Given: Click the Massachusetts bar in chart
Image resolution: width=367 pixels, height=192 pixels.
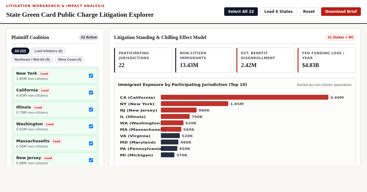Looking at the screenshot, I should coord(171,129).
